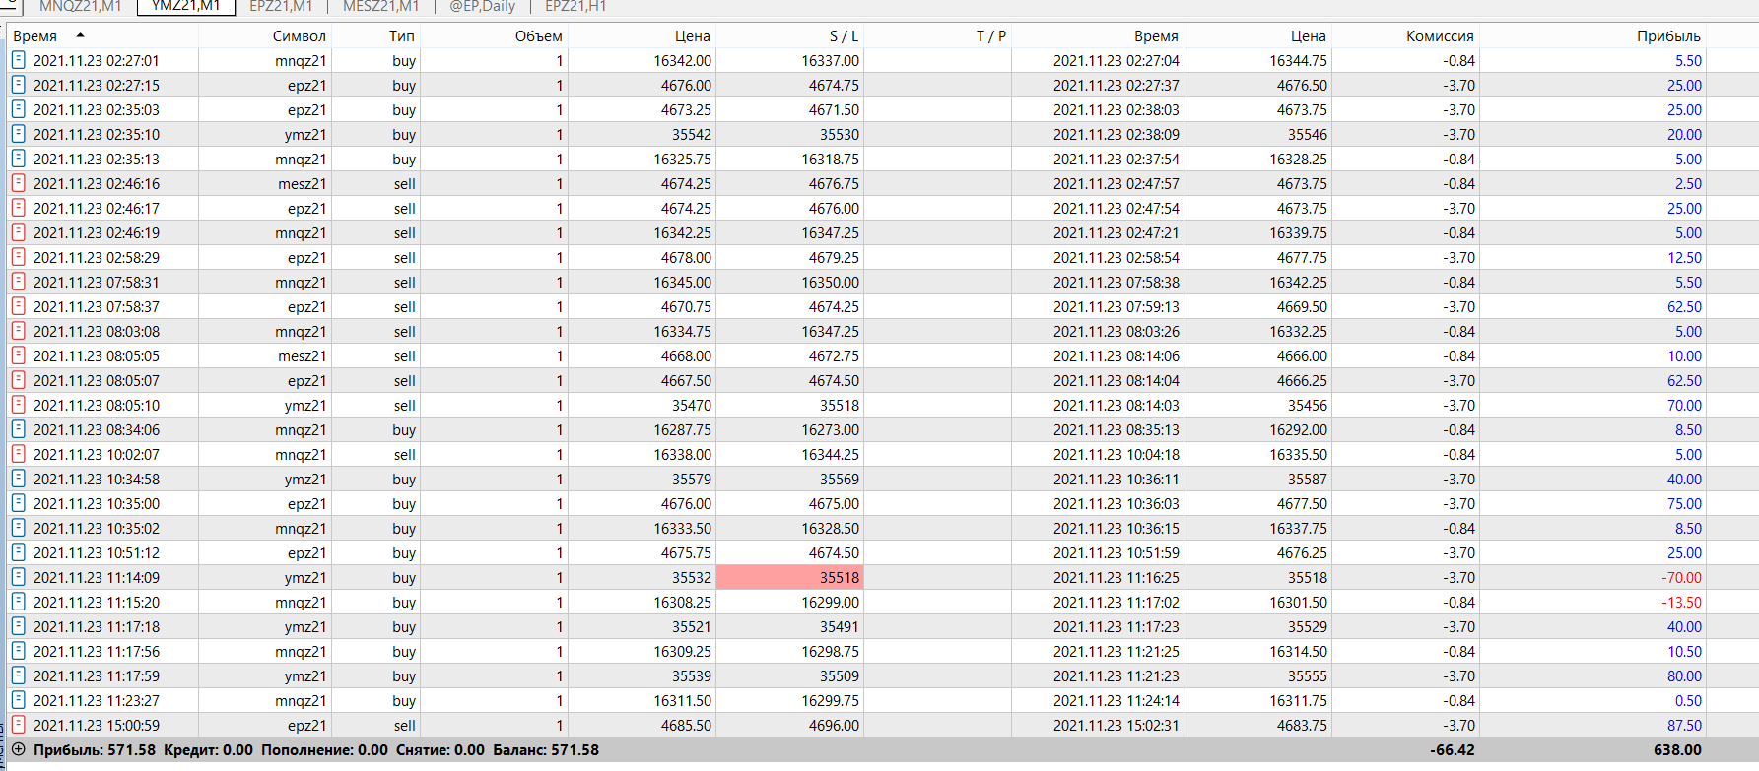Select the profit value 87.50
Screen dimensions: 1759x771
(x=1684, y=726)
